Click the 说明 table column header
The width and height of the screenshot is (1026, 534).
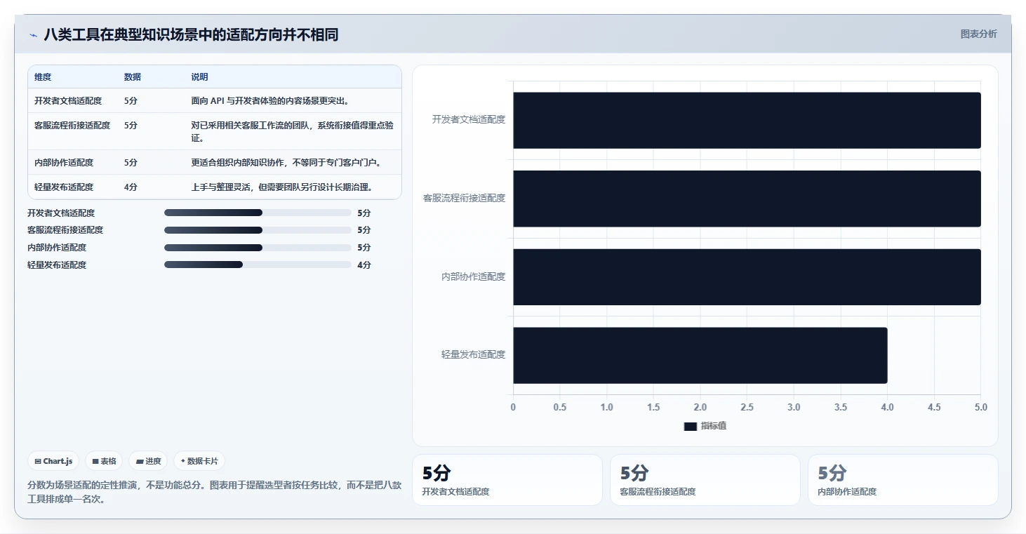point(200,77)
